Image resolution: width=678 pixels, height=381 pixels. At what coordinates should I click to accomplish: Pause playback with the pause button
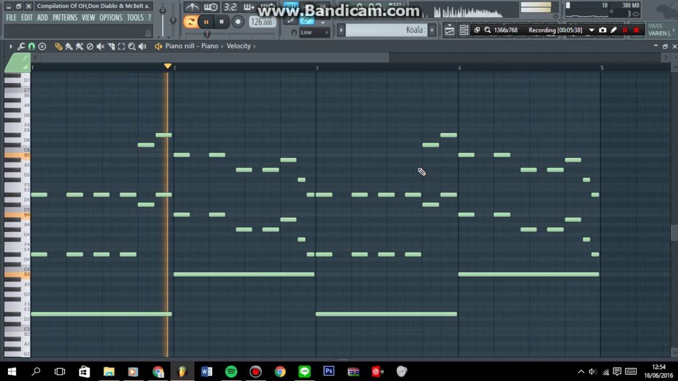pos(206,22)
